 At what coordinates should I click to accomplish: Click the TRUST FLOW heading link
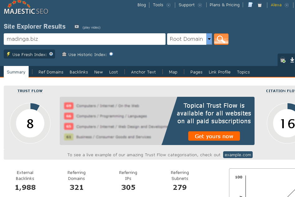point(30,91)
